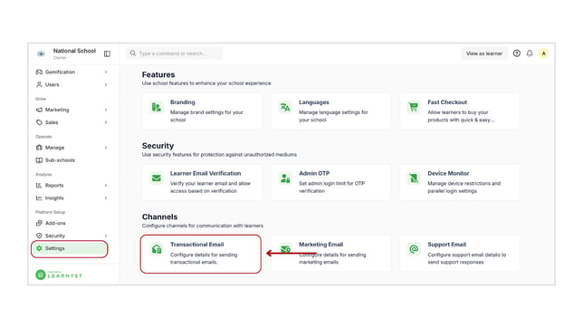
Task: Open the Marketing Email card title
Action: point(320,245)
